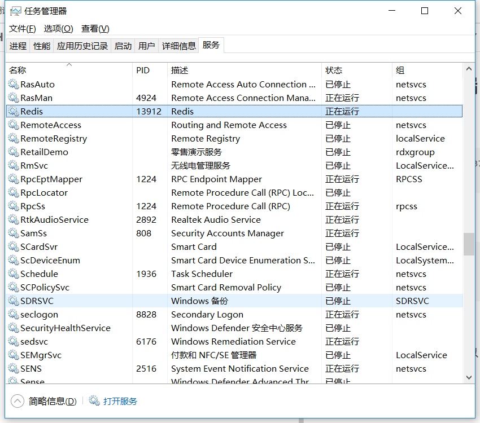Select the Task Scheduler description

coord(202,274)
